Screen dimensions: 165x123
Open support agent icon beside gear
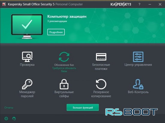tap(14, 119)
